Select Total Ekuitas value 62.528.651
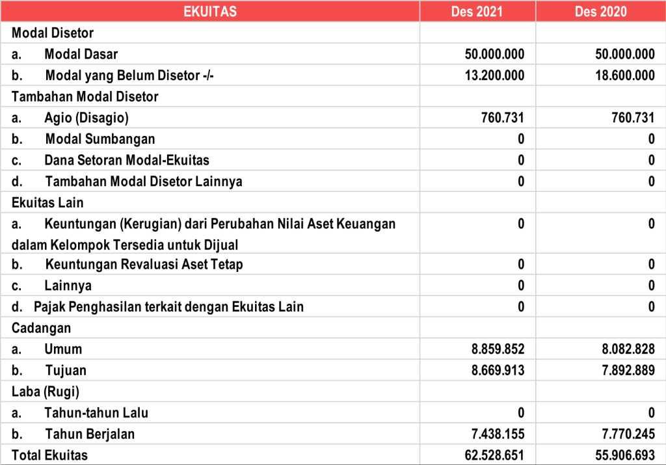The height and width of the screenshot is (465, 666). (494, 455)
